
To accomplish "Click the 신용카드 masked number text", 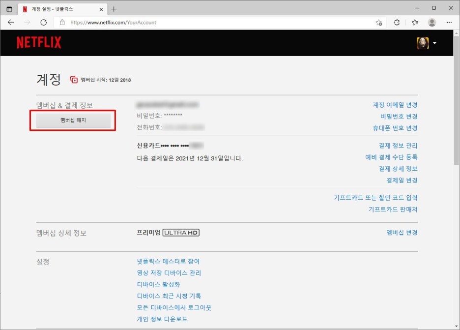I will point(170,146).
